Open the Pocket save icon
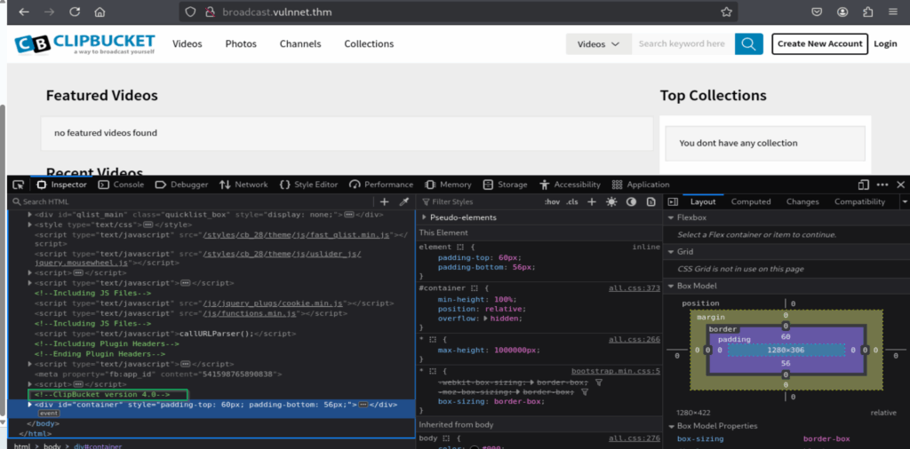The width and height of the screenshot is (910, 449). click(x=817, y=12)
